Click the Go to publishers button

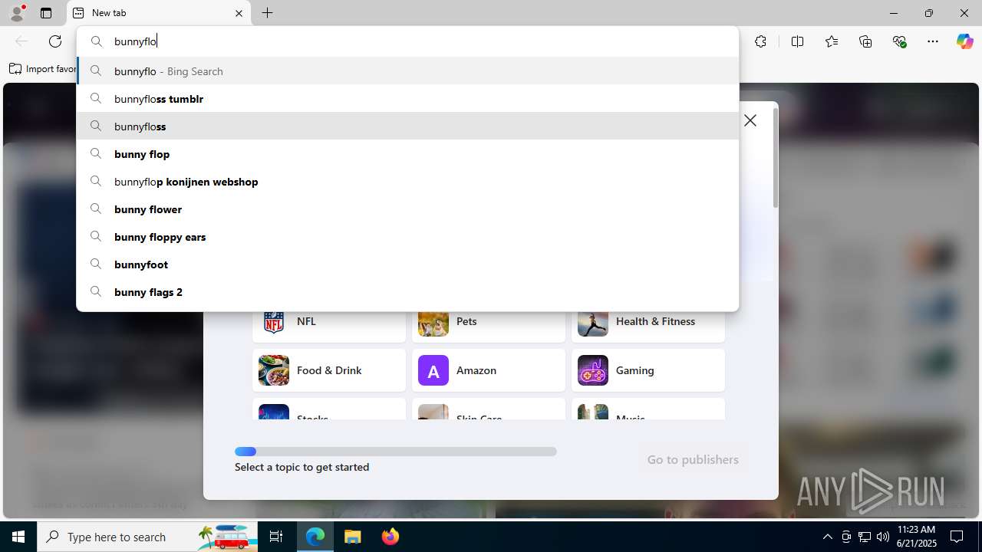(693, 459)
